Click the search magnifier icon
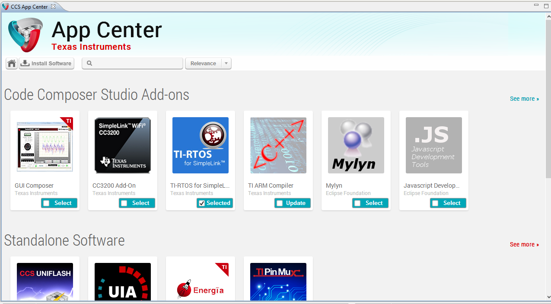 (x=89, y=63)
